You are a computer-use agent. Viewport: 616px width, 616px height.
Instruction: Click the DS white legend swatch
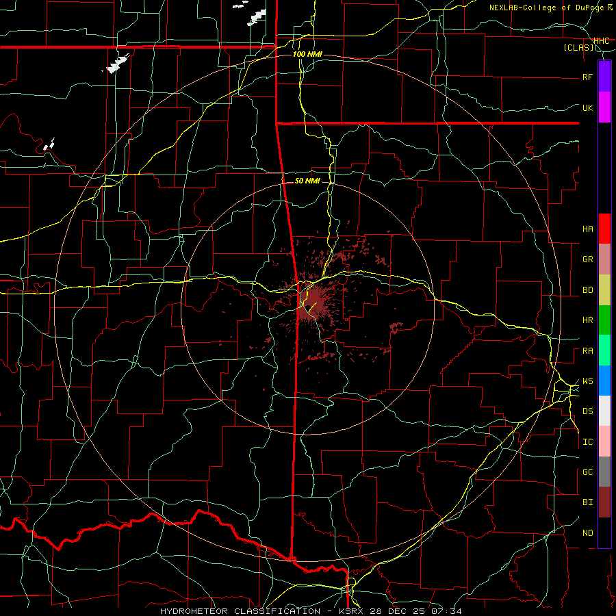(604, 411)
